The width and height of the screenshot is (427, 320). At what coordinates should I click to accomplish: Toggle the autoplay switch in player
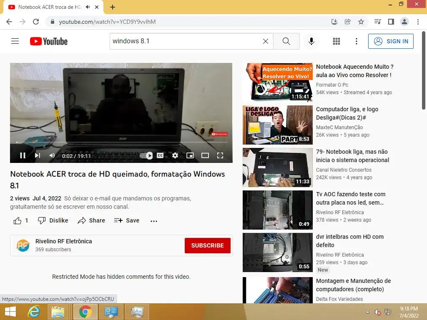pyautogui.click(x=146, y=156)
